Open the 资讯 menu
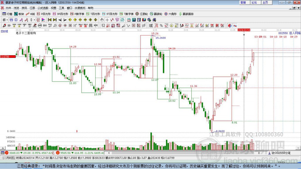301x169 pixels. point(24,8)
